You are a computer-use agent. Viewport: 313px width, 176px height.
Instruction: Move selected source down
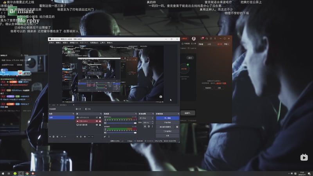pos(92,136)
